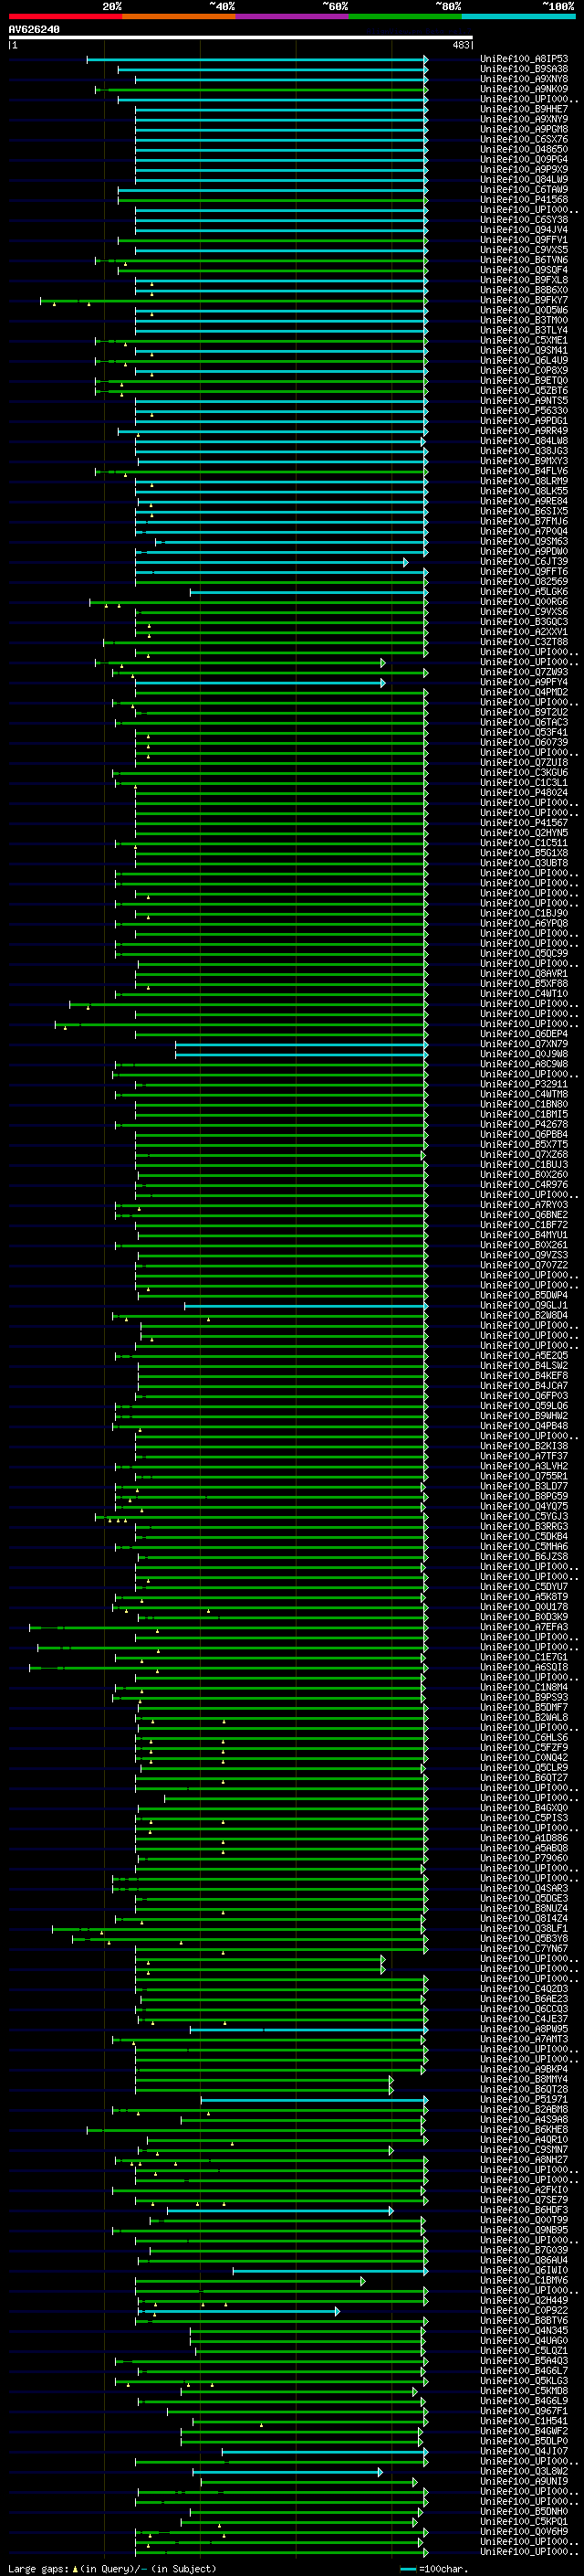Viewport: 584px width, 2576px height.
Task: Select hit UniRef100_B9FKY7
Action: coord(524,300)
